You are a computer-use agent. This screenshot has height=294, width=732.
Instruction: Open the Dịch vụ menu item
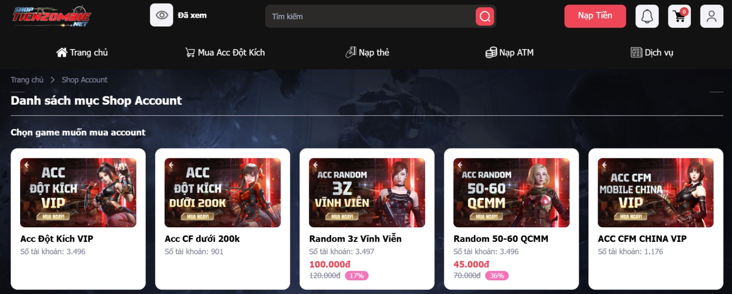tap(652, 52)
